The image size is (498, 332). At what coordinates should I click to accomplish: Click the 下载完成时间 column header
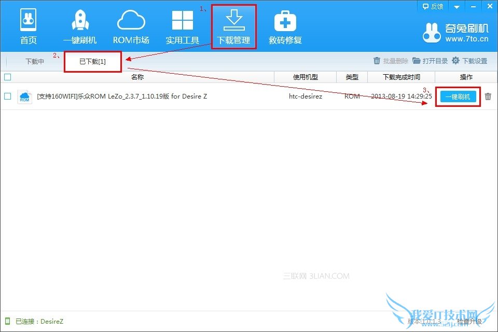point(401,77)
